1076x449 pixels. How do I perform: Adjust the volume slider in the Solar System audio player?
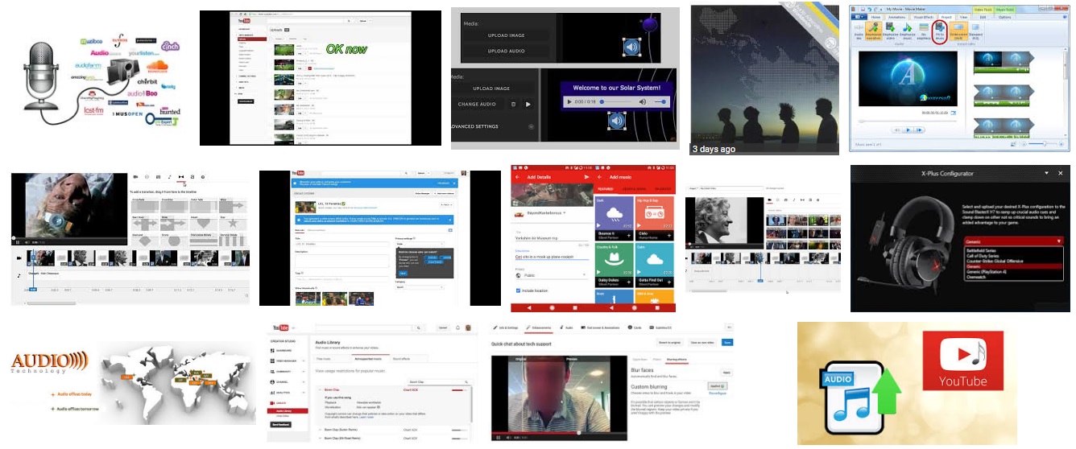click(x=660, y=101)
